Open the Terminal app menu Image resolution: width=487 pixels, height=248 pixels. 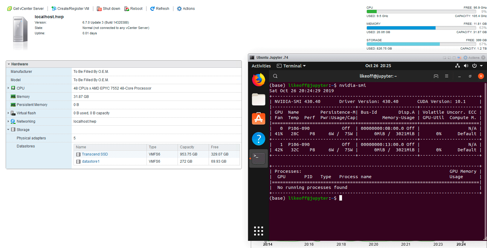pyautogui.click(x=291, y=66)
